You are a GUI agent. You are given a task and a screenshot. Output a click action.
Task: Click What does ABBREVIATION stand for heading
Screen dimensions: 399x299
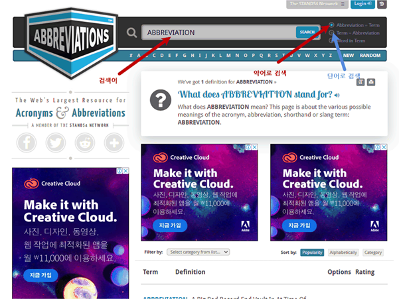tap(255, 95)
